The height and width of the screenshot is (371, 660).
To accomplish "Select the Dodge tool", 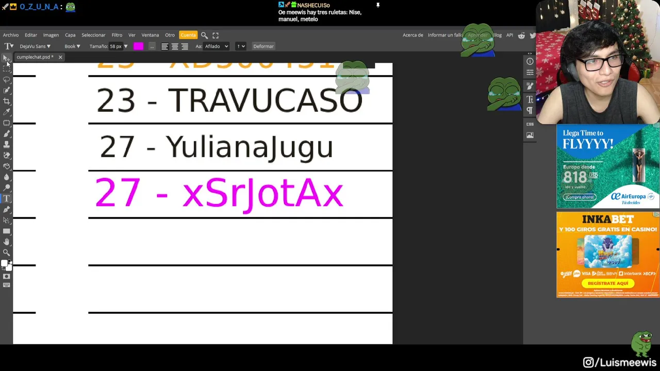I will point(6,188).
